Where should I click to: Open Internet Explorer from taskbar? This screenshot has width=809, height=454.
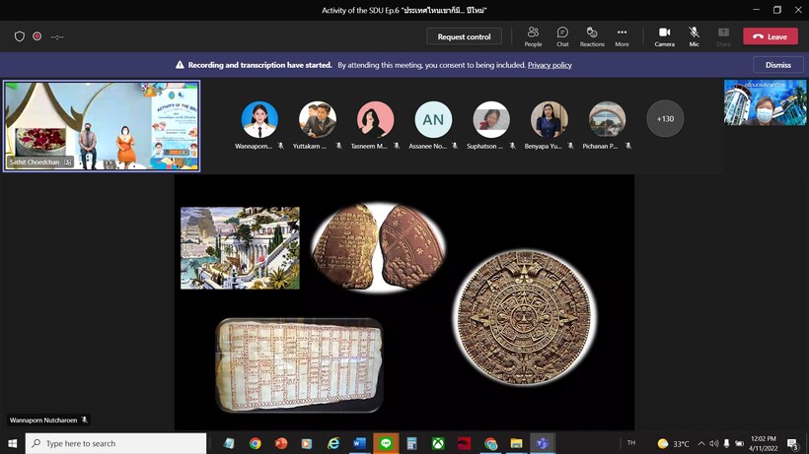coord(333,443)
